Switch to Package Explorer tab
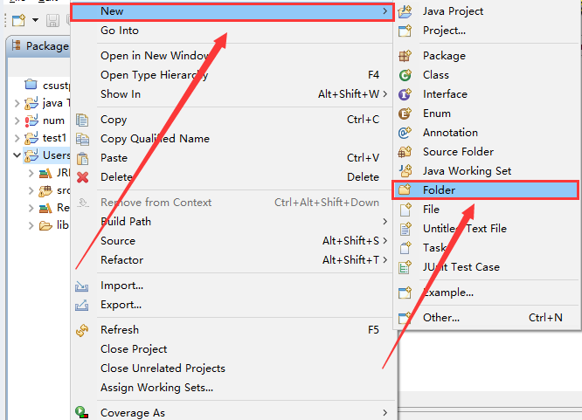582x420 pixels. pyautogui.click(x=40, y=46)
